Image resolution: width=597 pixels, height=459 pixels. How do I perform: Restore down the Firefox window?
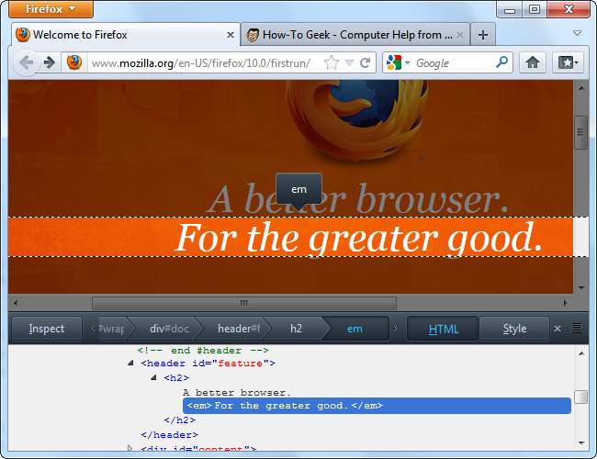pyautogui.click(x=535, y=9)
